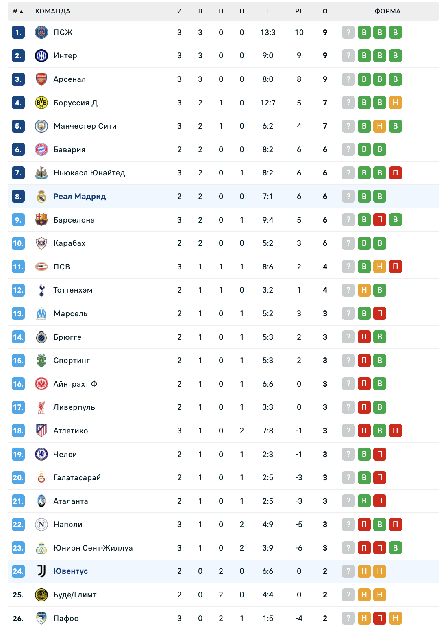Image resolution: width=448 pixels, height=634 pixels.
Task: Click the Tottenham cockerel logo
Action: (x=41, y=290)
